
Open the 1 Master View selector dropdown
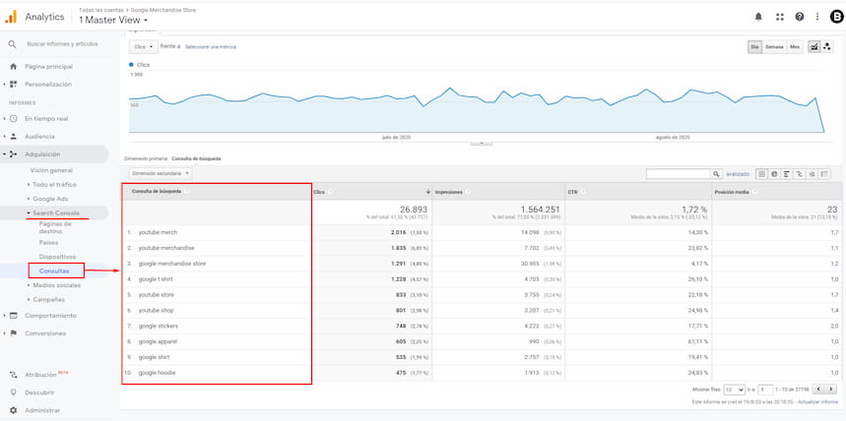click(113, 20)
